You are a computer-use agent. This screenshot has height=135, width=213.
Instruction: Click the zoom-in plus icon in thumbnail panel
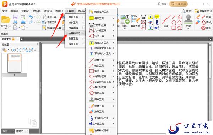(13, 50)
